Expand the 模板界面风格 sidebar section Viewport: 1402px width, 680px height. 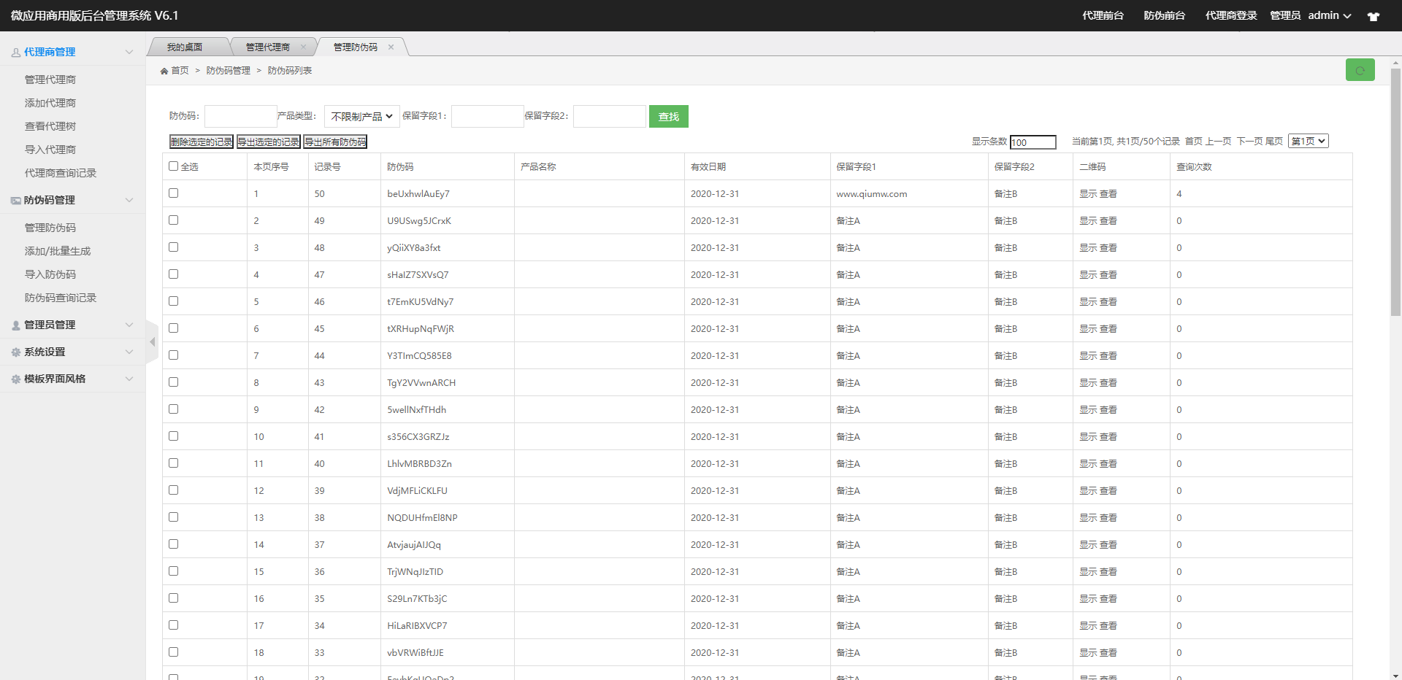click(72, 379)
